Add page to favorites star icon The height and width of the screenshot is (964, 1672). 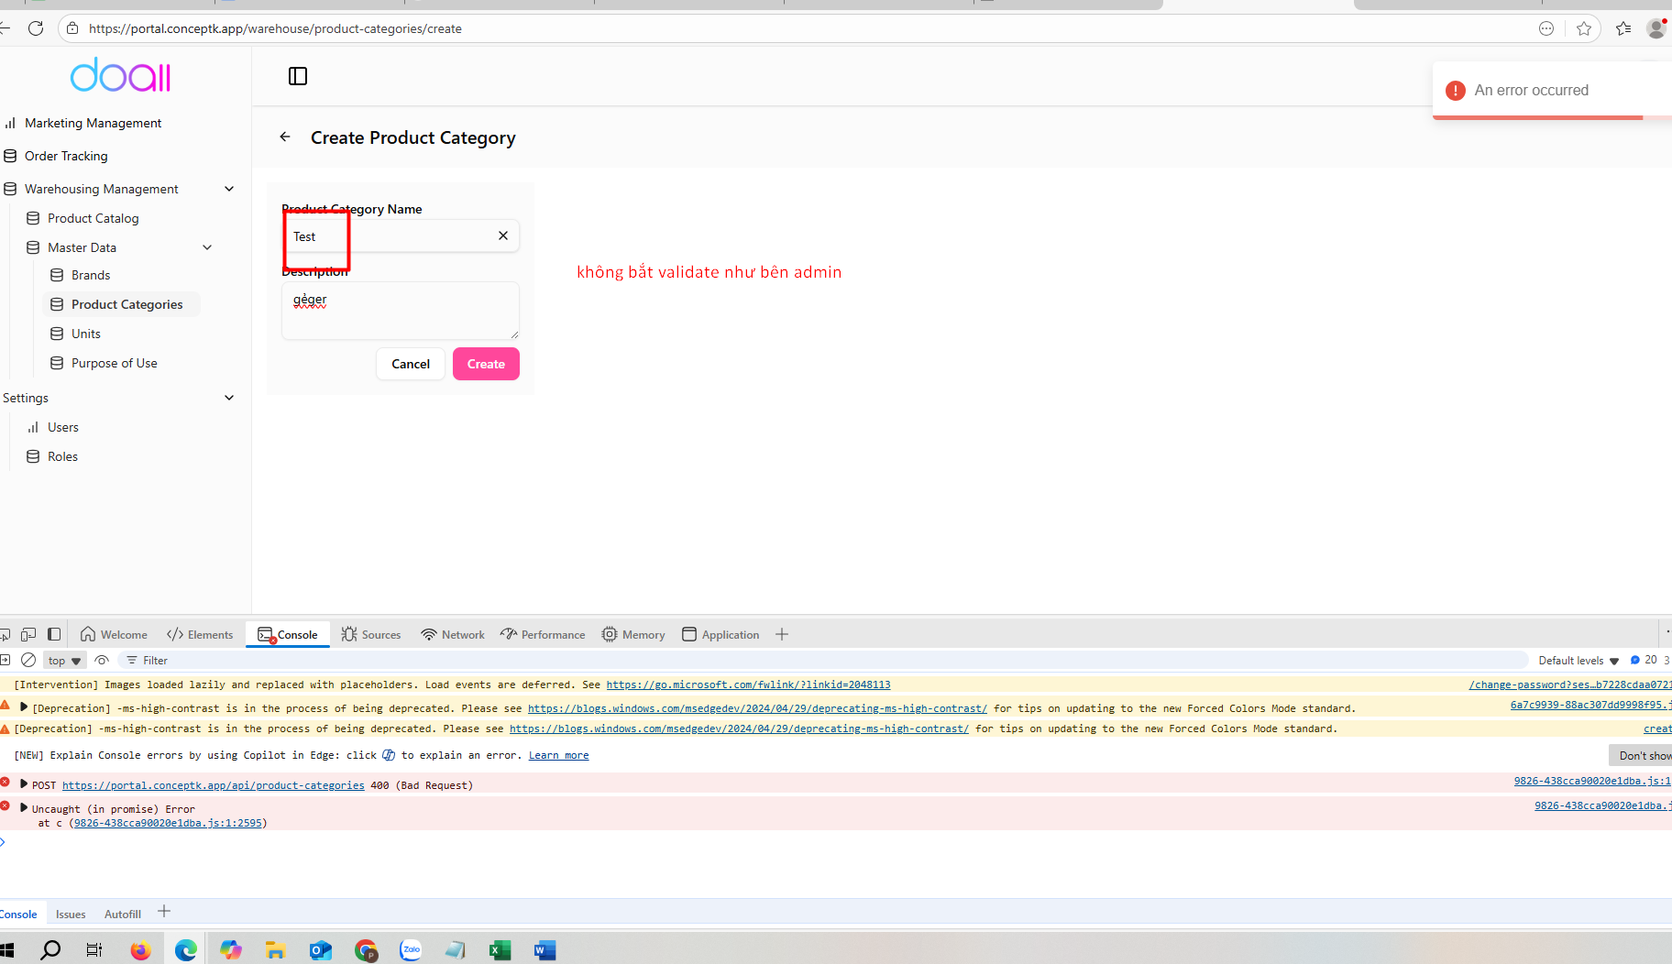click(x=1584, y=28)
